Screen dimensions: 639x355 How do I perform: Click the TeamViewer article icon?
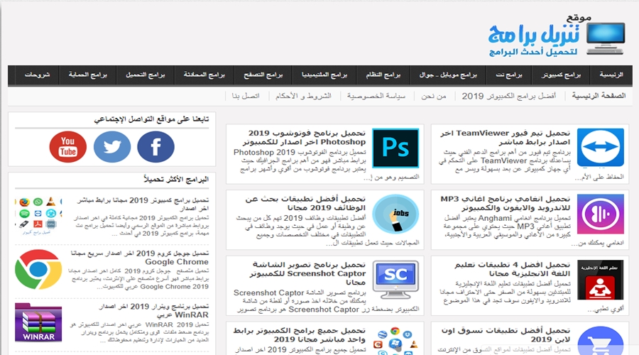point(600,148)
